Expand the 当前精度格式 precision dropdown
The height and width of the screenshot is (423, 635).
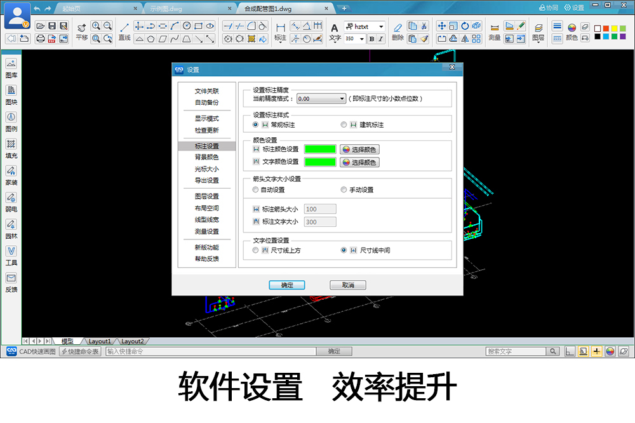coord(342,98)
